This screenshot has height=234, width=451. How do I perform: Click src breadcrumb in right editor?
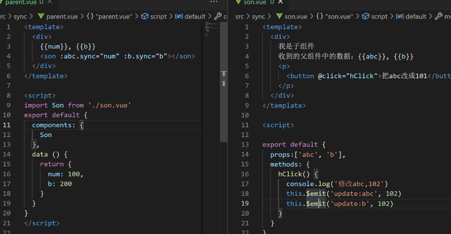240,17
